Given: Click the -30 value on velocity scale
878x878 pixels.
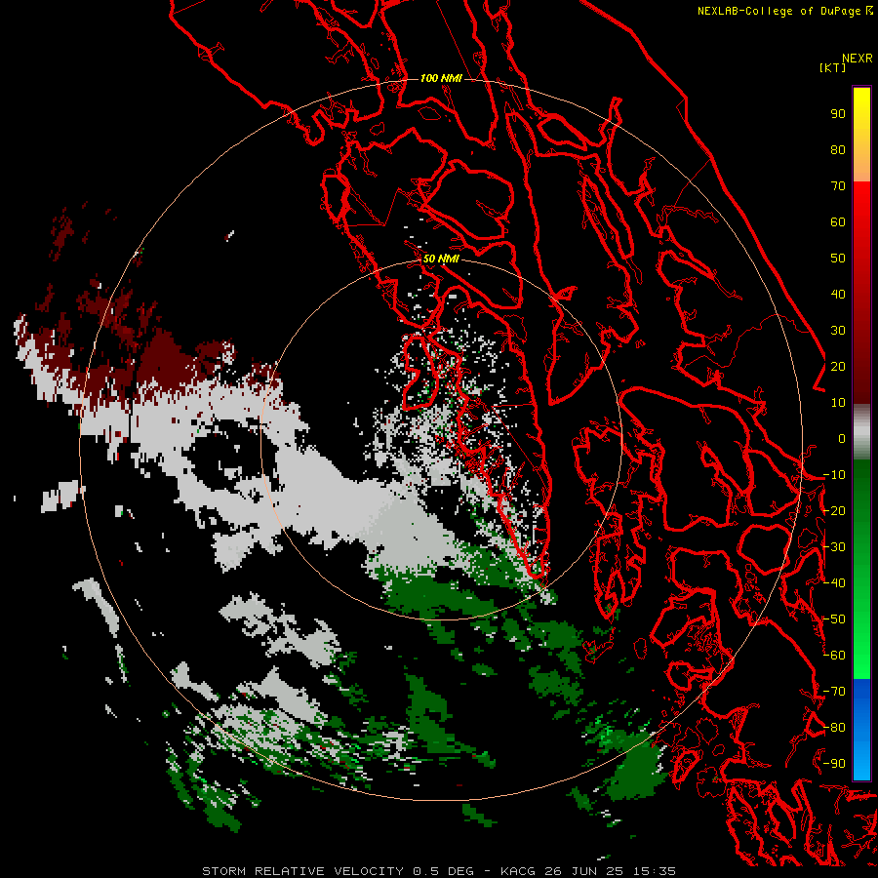Looking at the screenshot, I should coord(834,547).
